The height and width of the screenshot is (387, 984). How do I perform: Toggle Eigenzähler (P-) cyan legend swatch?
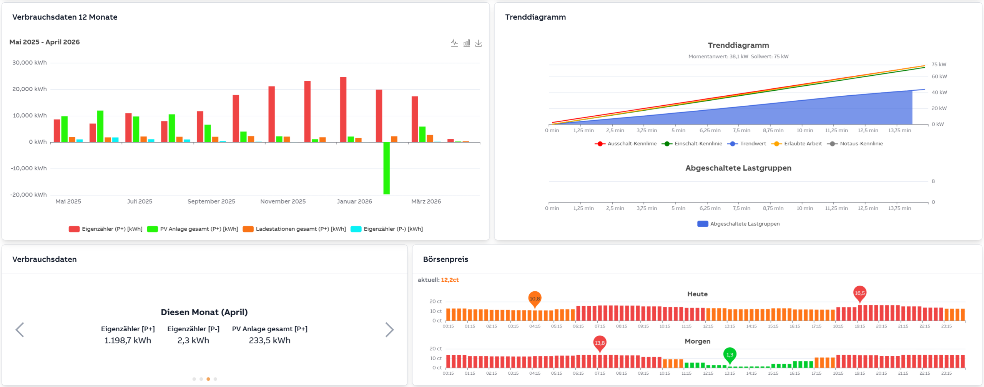click(356, 229)
